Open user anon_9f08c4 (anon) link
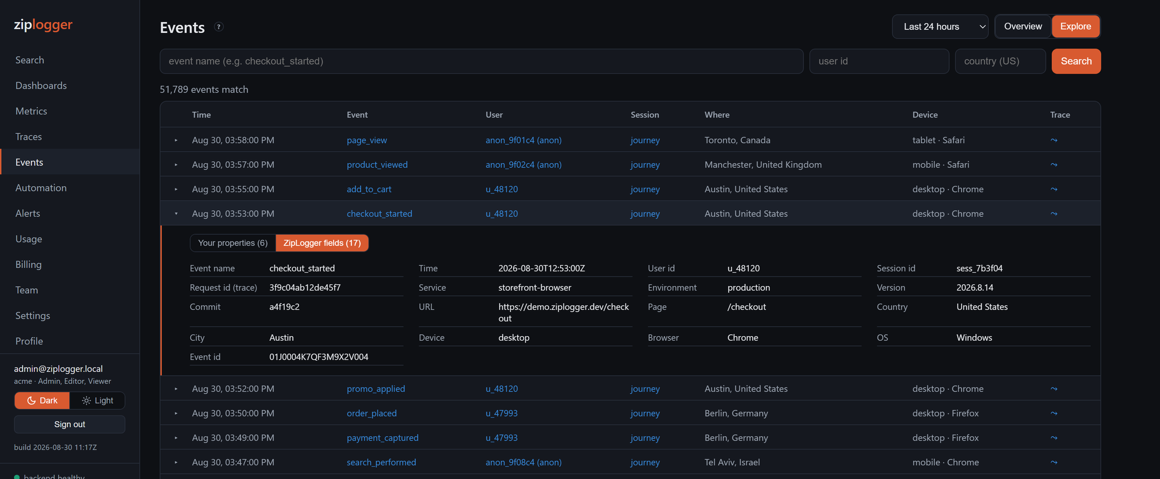The height and width of the screenshot is (479, 1160). (523, 462)
